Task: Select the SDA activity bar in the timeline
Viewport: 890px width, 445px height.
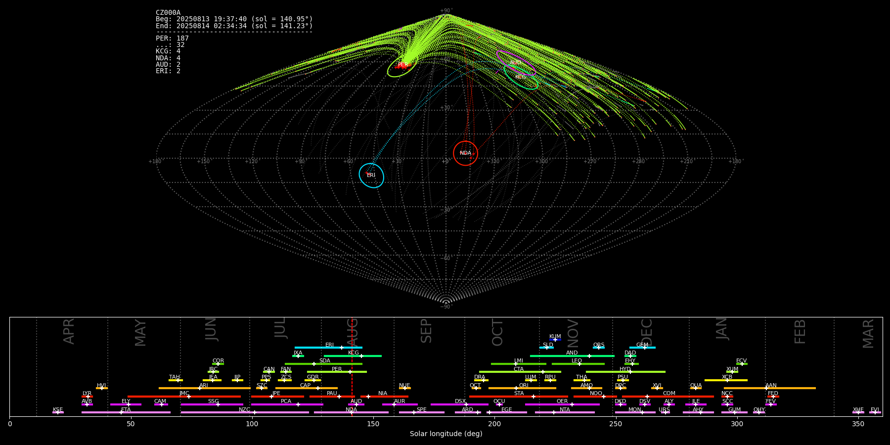Action: pos(323,363)
